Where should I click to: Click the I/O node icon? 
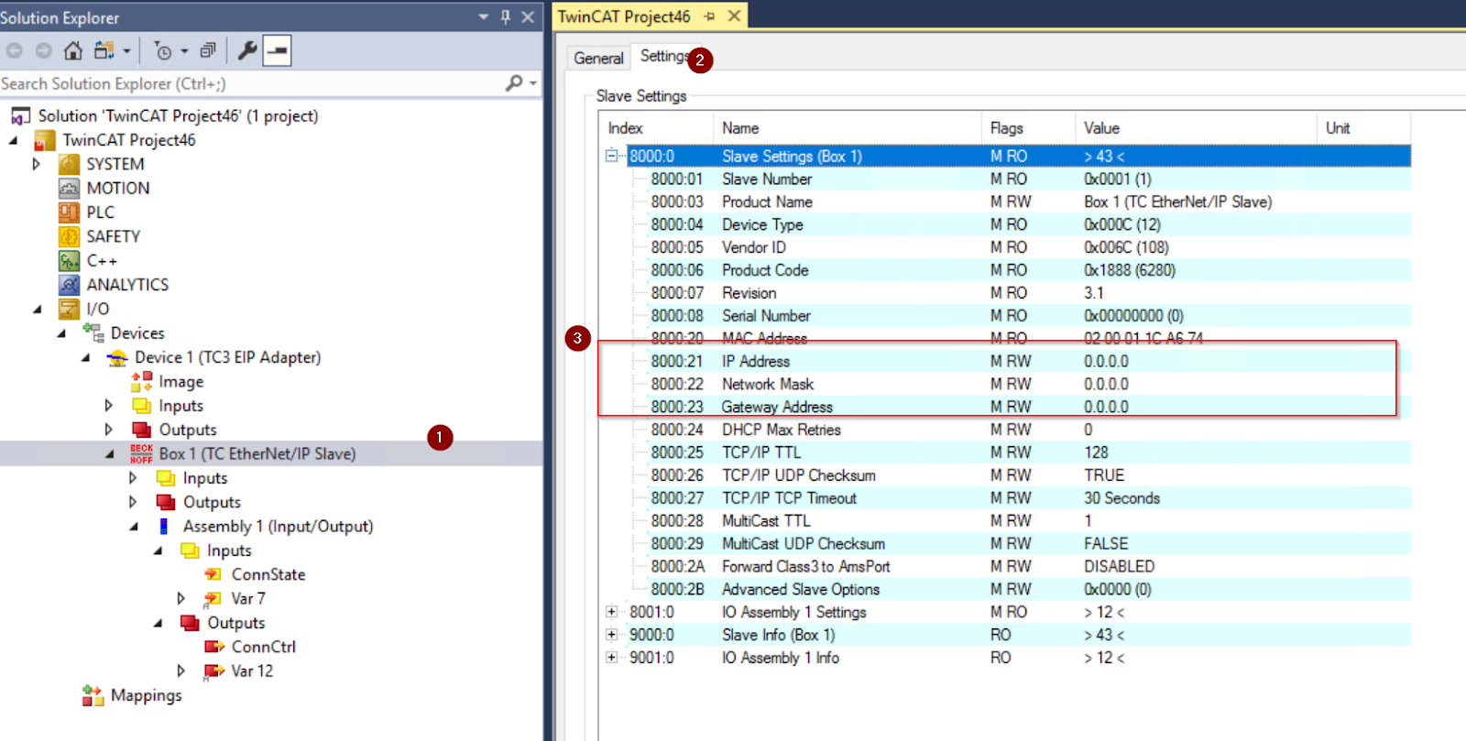(69, 309)
